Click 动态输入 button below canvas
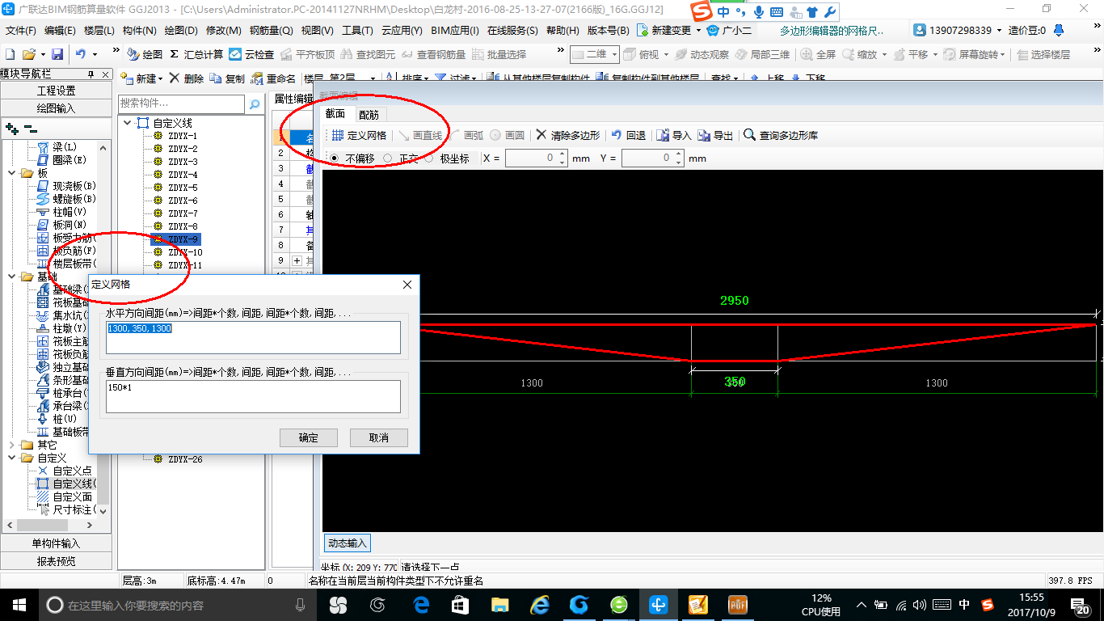Image resolution: width=1104 pixels, height=621 pixels. 348,543
